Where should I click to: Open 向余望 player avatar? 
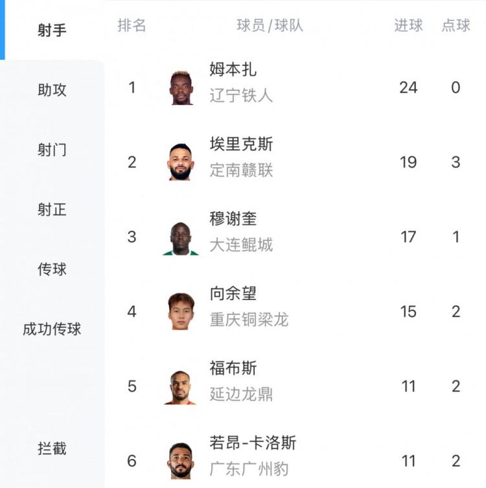pyautogui.click(x=181, y=311)
